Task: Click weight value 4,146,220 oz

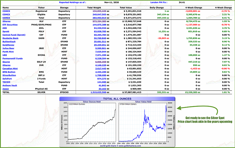Action: pyautogui.click(x=101, y=65)
